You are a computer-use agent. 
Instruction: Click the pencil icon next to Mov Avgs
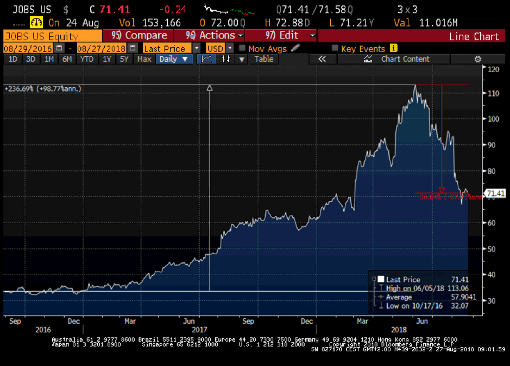click(295, 48)
